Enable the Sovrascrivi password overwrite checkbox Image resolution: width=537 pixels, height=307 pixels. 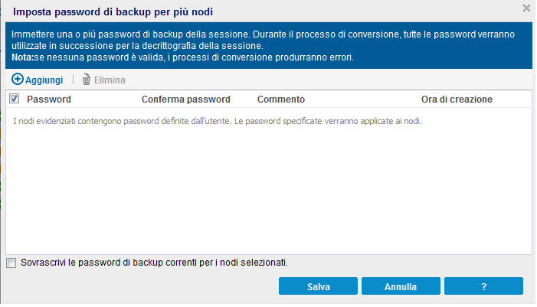11,263
